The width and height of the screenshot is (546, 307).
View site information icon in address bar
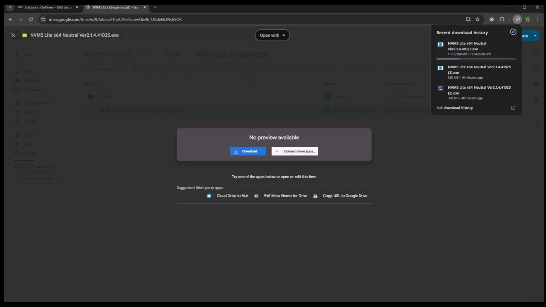[43, 19]
